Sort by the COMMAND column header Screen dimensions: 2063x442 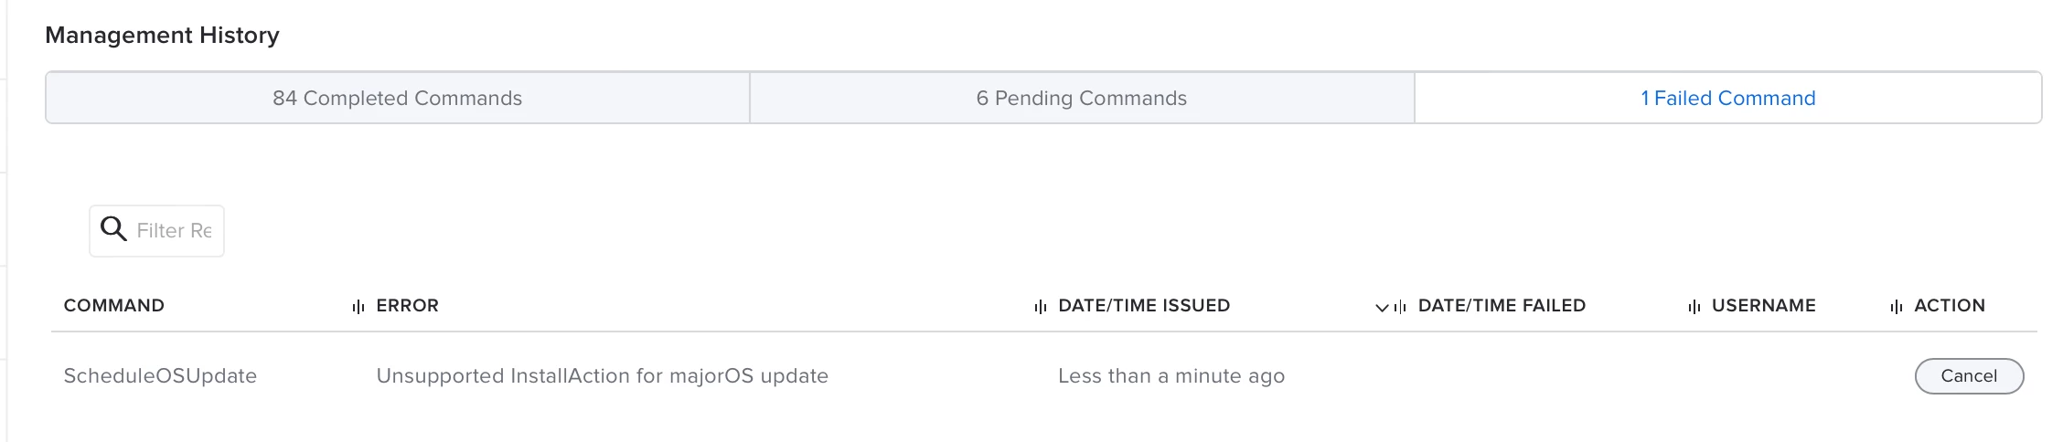point(114,305)
